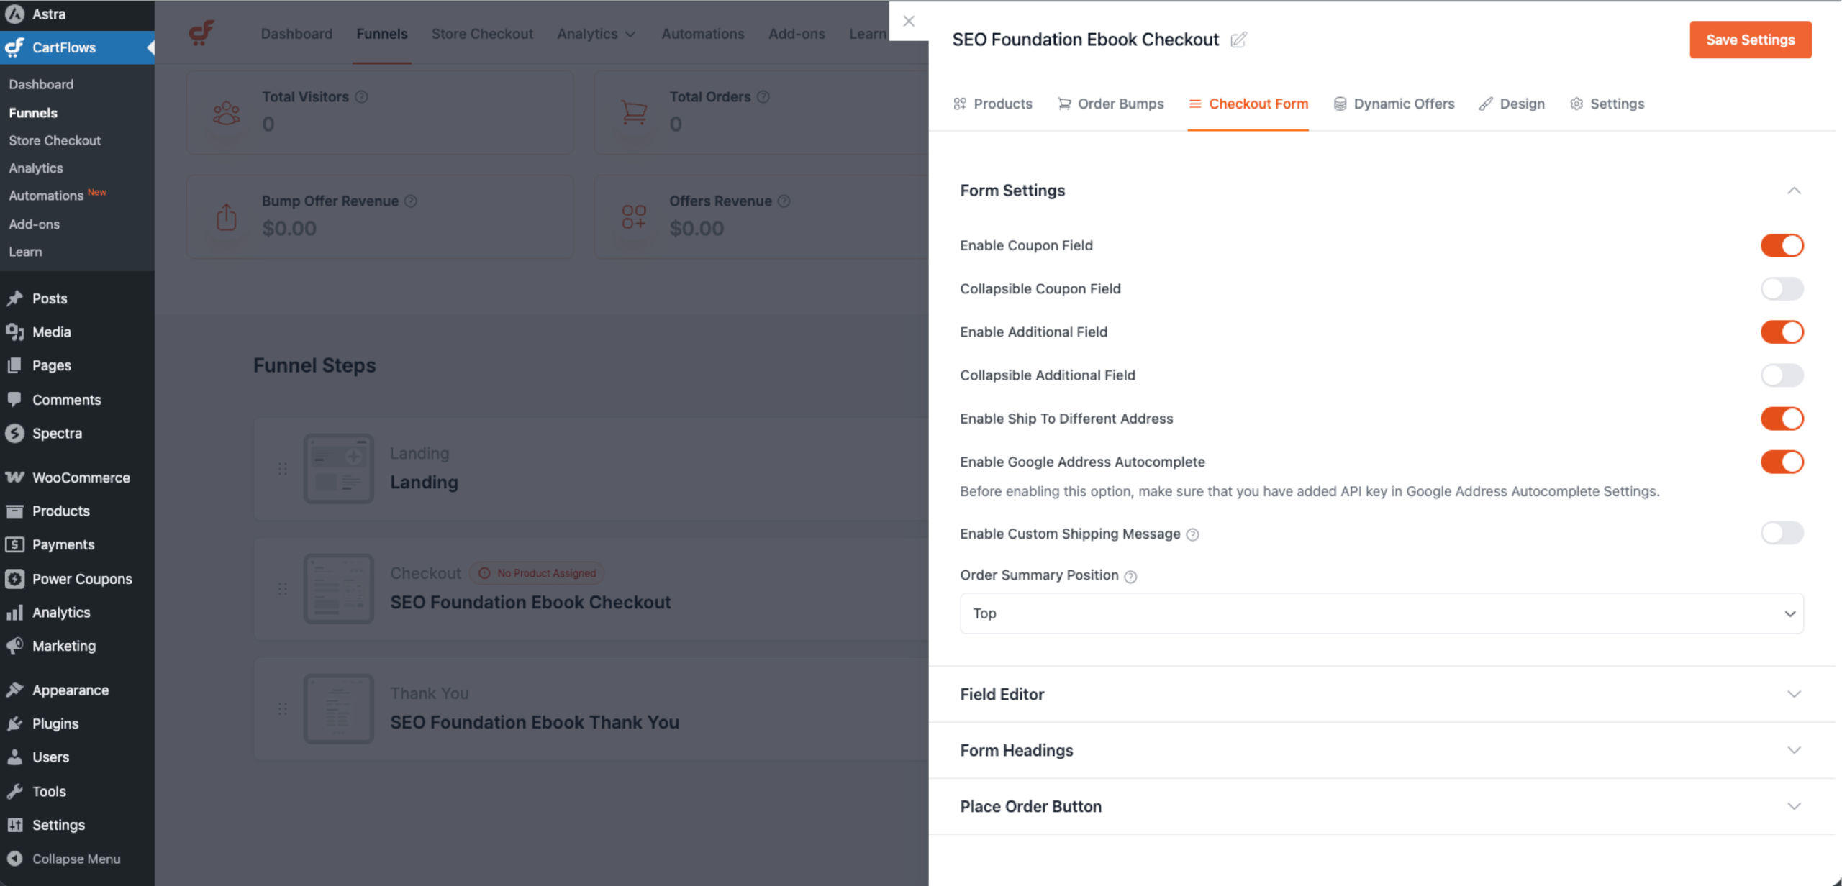Click the CartFlows logo in the toolbar
Screen dimensions: 1842x886
[x=202, y=32]
